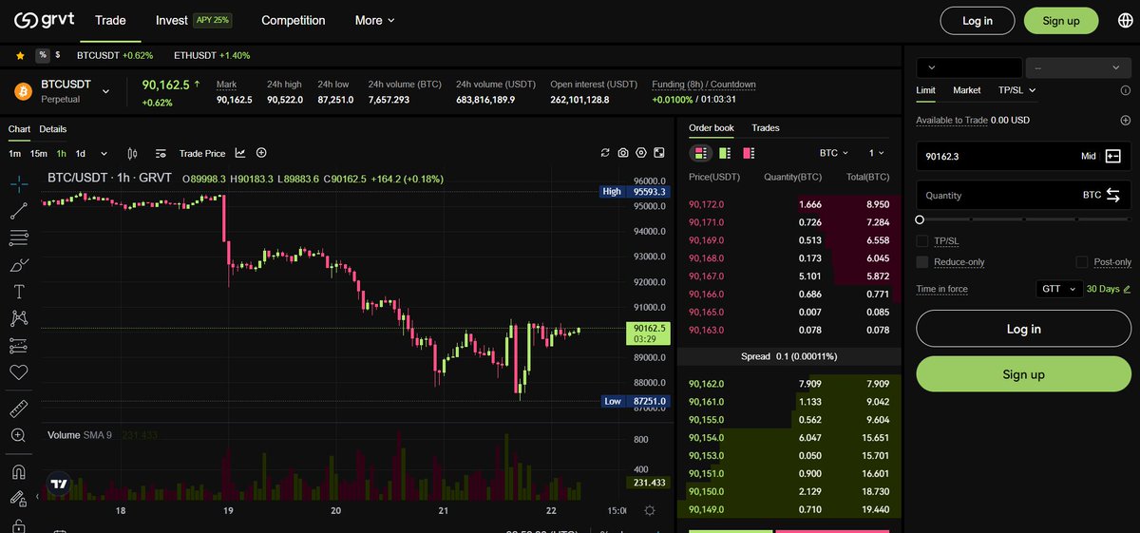Open the indicators icon in chart toolbar
The width and height of the screenshot is (1140, 533).
click(240, 153)
